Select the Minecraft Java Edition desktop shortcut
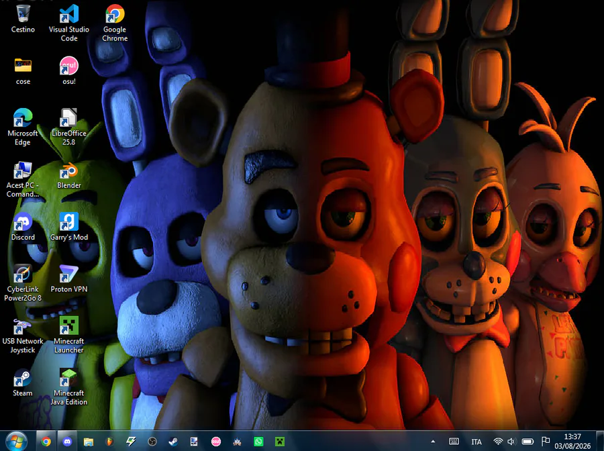Image resolution: width=604 pixels, height=451 pixels. 69,387
